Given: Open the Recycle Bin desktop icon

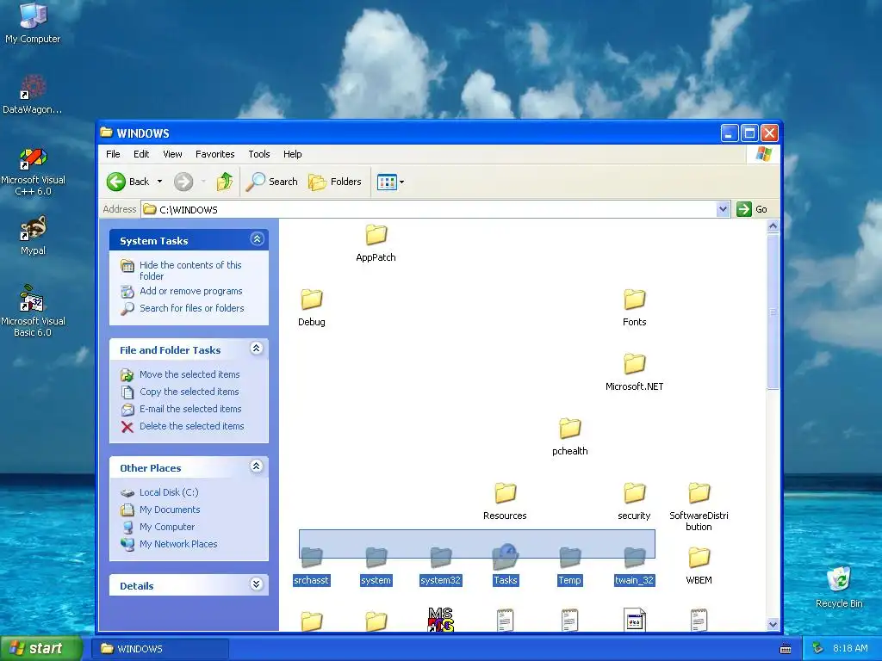Looking at the screenshot, I should pyautogui.click(x=839, y=587).
